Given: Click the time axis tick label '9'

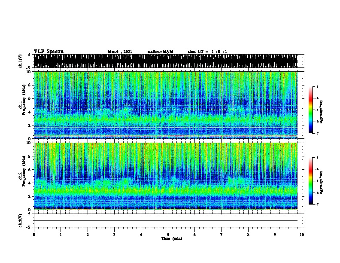Looking at the screenshot, I should (275, 235).
